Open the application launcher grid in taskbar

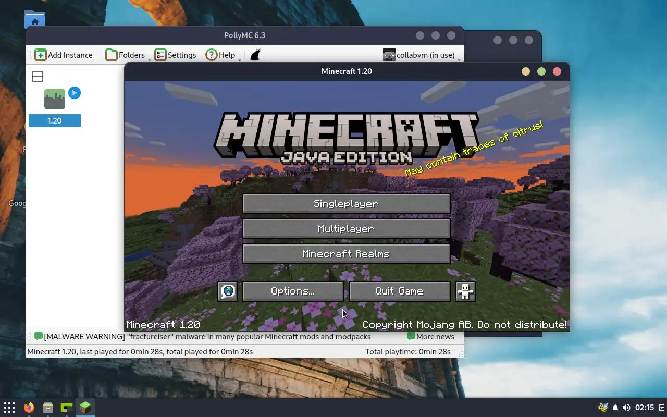9,408
